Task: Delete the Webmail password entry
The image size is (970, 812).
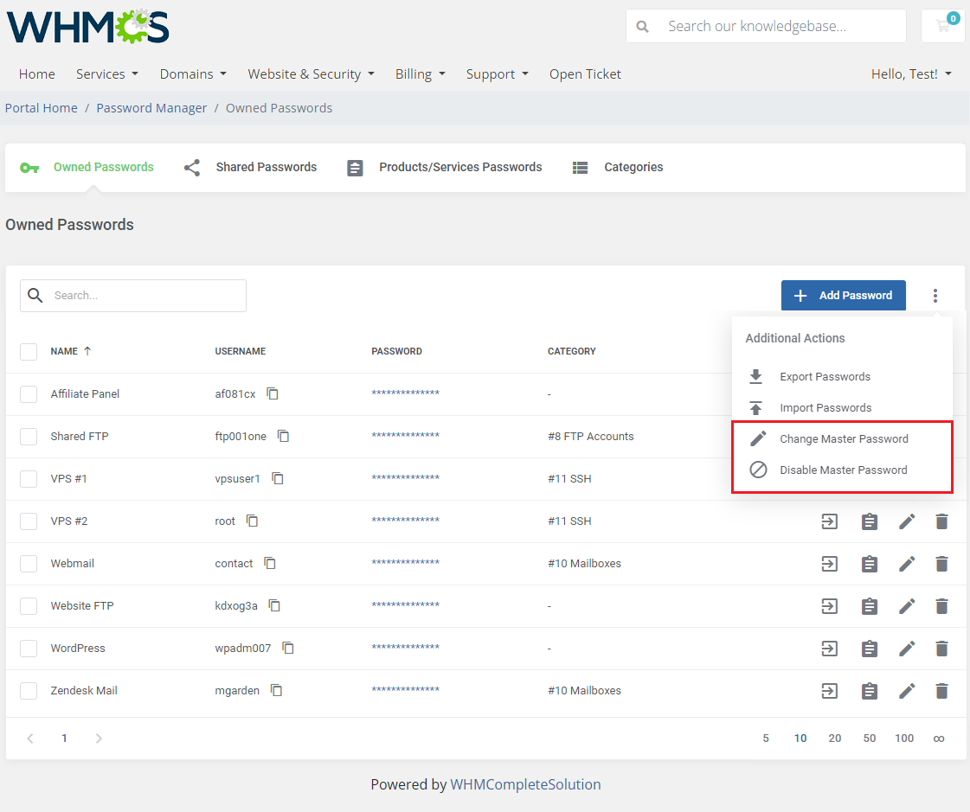Action: pos(941,564)
